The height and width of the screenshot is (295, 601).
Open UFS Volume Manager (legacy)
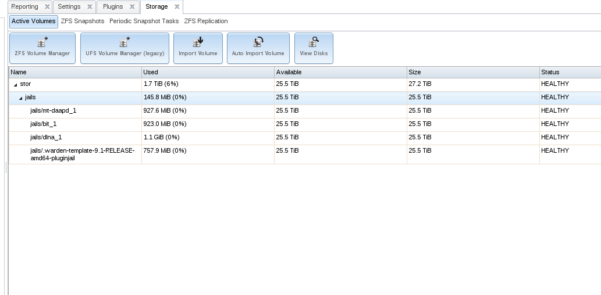point(125,48)
